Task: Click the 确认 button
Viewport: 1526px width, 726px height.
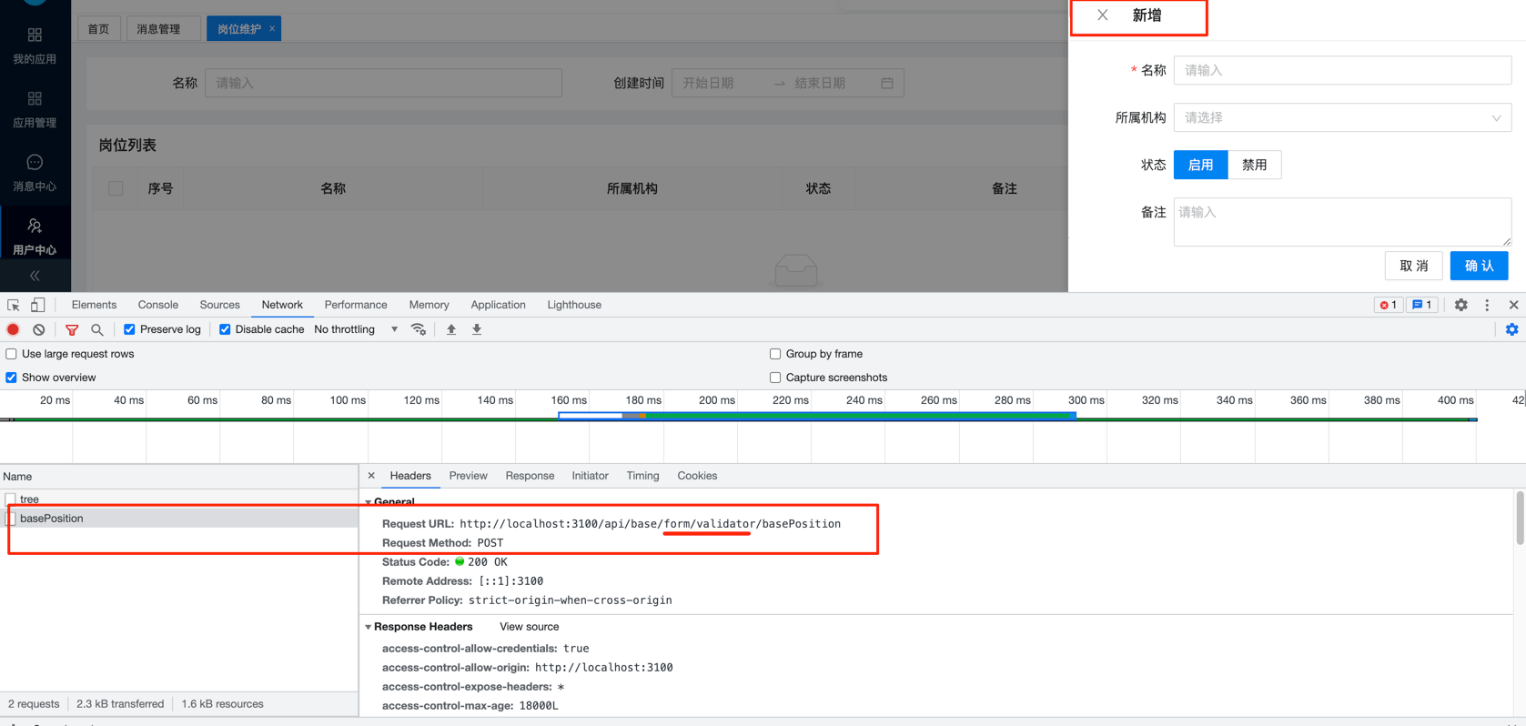Action: 1479,266
